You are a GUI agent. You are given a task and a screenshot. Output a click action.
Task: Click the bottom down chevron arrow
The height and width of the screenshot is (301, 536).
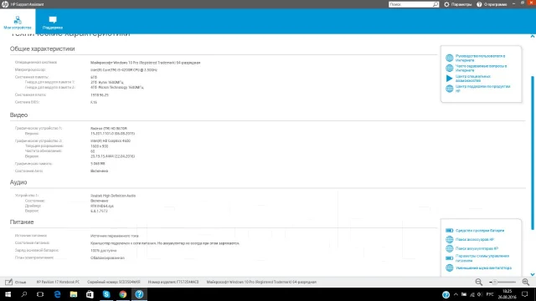pos(533,274)
